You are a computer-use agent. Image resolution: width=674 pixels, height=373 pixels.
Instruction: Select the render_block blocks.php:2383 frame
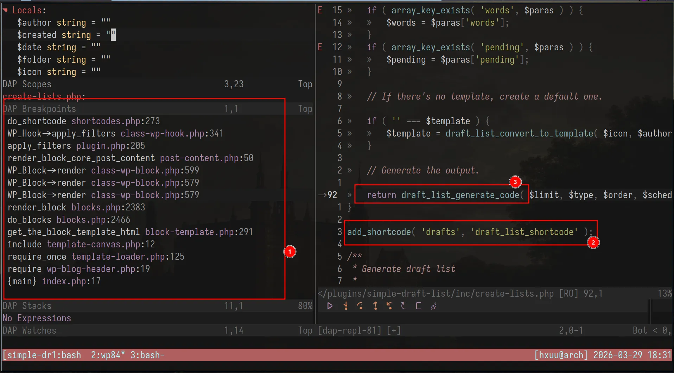76,207
